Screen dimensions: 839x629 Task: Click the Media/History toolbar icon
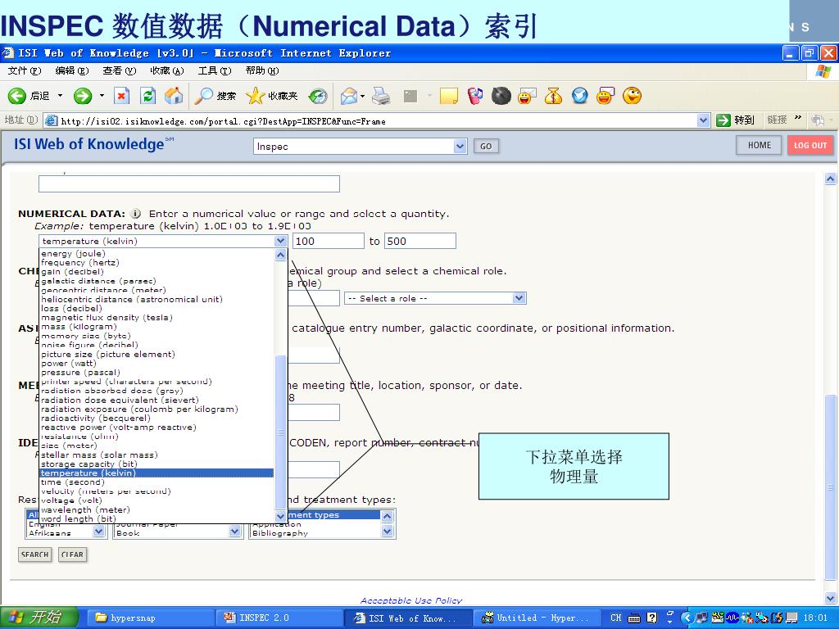pos(319,97)
